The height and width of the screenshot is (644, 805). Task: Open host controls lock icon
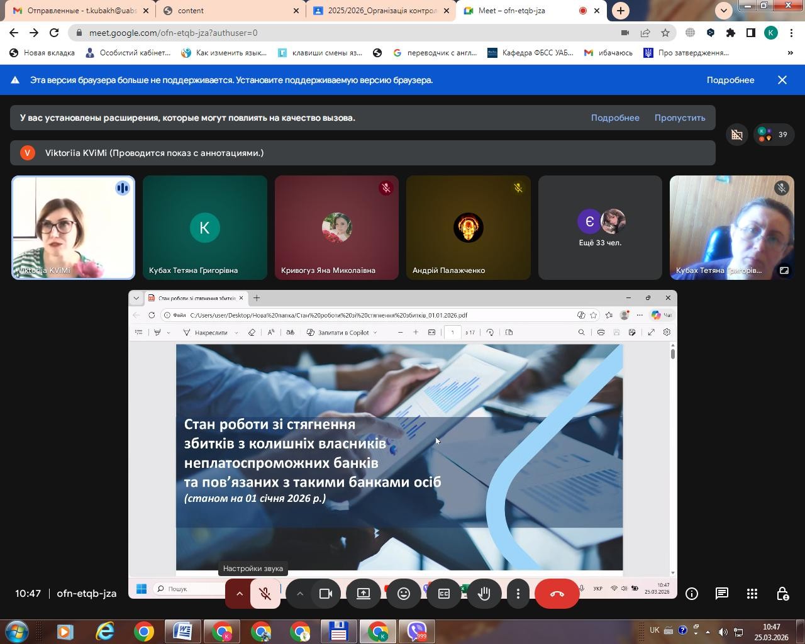[x=782, y=594]
